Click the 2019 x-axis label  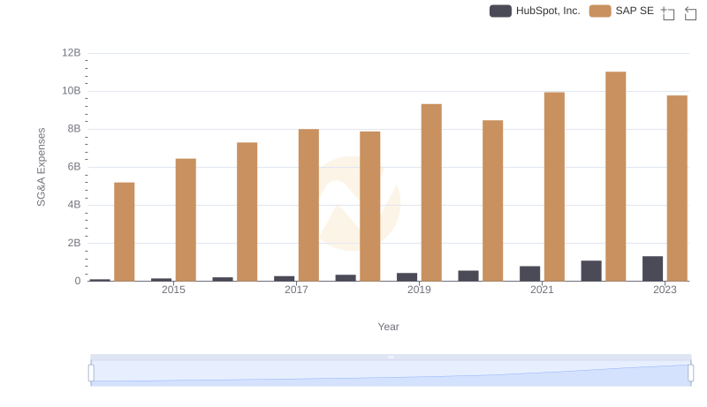click(419, 290)
